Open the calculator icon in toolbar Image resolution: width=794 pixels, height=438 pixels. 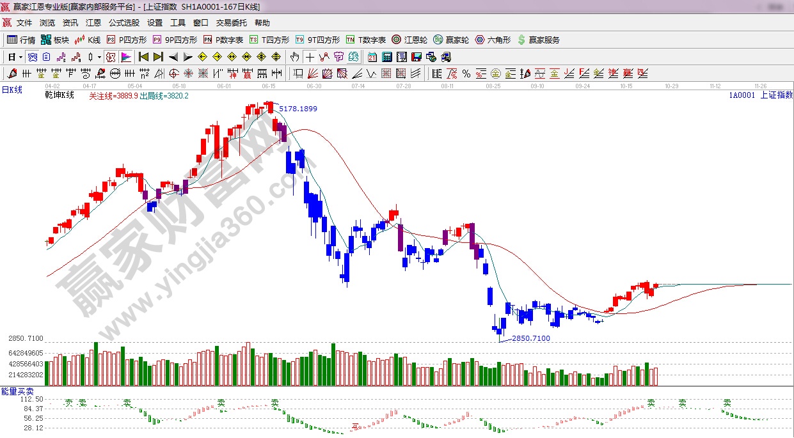click(x=386, y=57)
